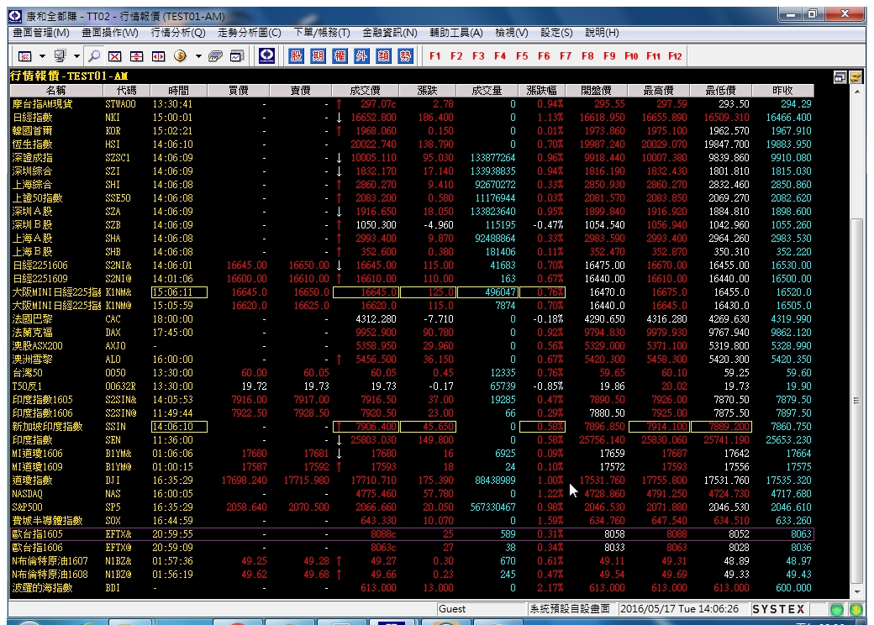The image size is (874, 625).
Task: Select the 恆生指數 row name
Action: [x=32, y=144]
